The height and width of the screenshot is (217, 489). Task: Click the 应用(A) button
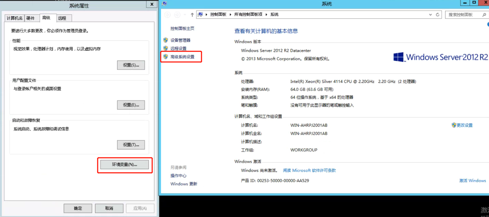click(140, 208)
